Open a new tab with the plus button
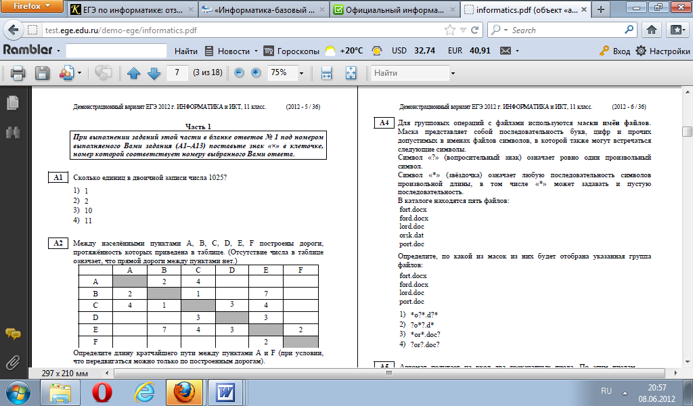This screenshot has height=406, width=693. [600, 9]
